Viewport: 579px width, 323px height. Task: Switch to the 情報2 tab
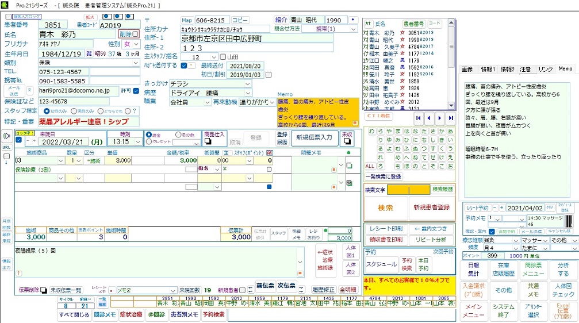click(507, 70)
